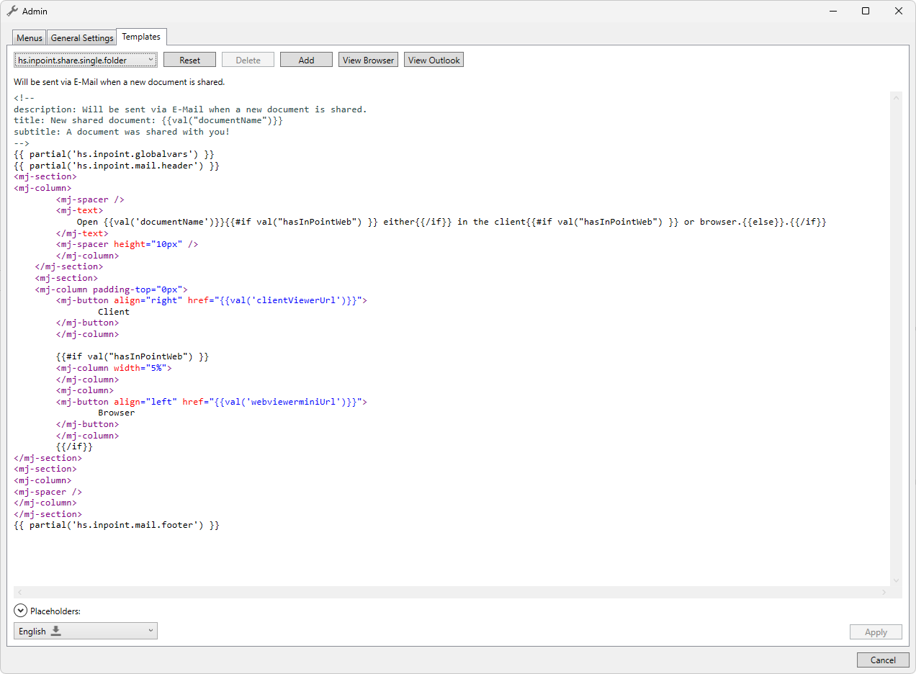Viewport: 916px width, 674px height.
Task: Preview template with View Browser button
Action: tap(369, 60)
